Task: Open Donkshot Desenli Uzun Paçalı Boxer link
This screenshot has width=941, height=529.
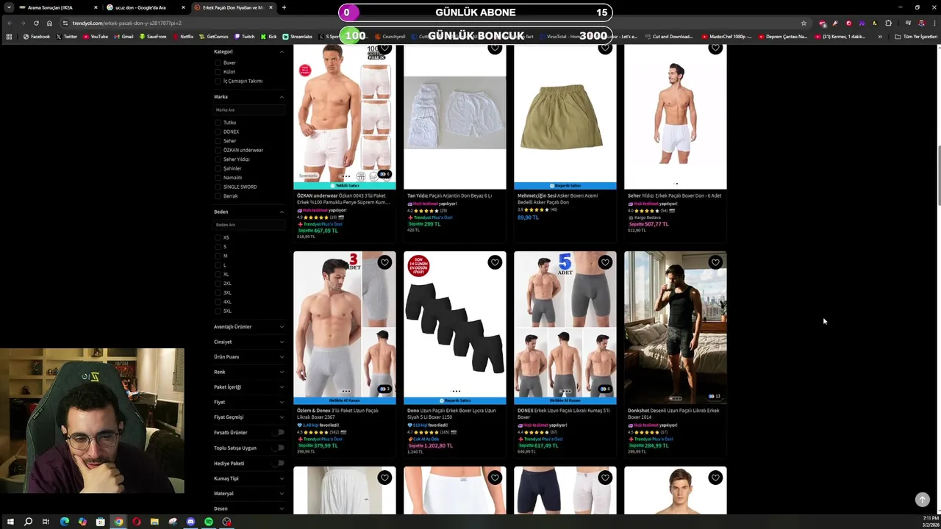Action: coord(673,414)
